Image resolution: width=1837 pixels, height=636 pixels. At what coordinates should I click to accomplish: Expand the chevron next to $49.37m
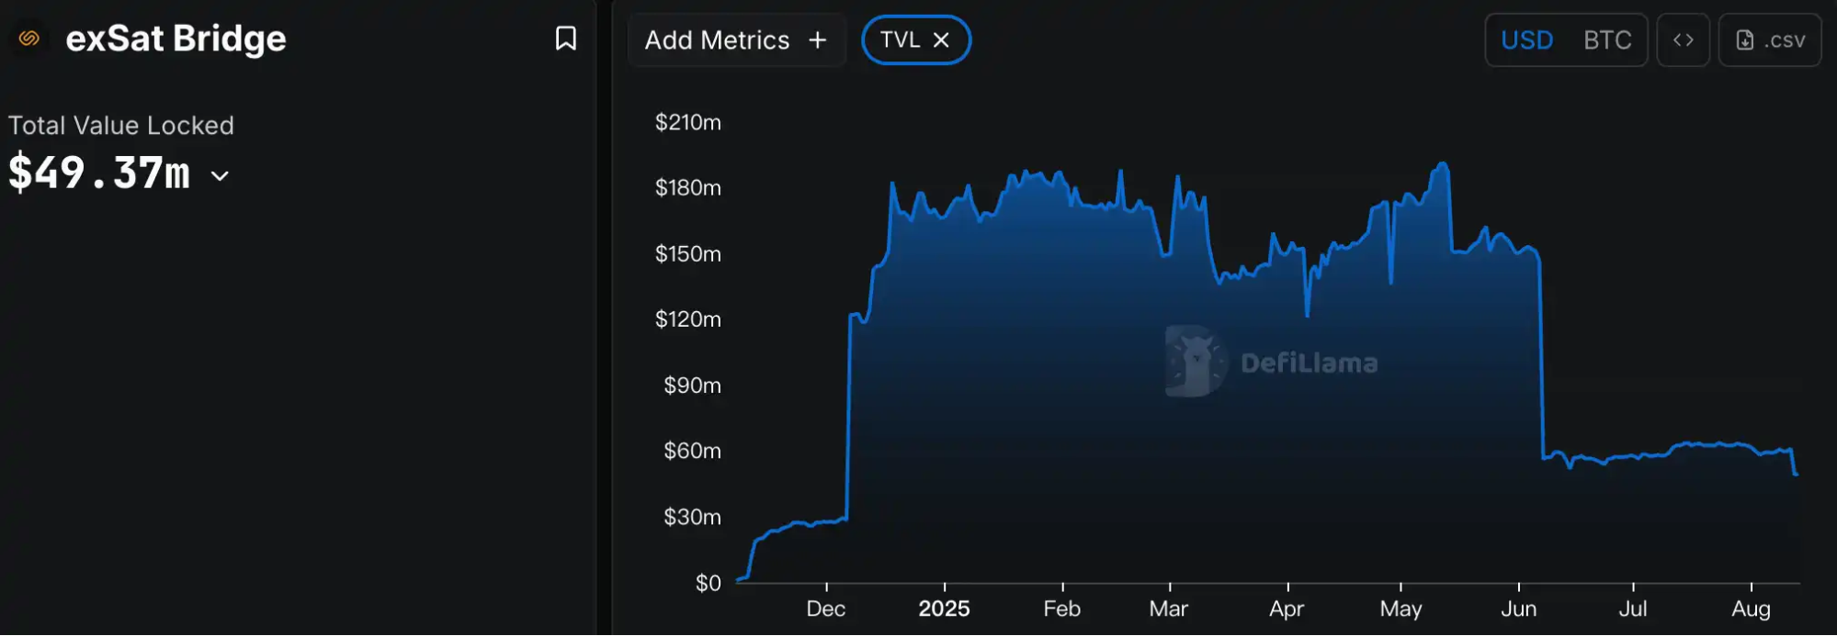coord(220,175)
